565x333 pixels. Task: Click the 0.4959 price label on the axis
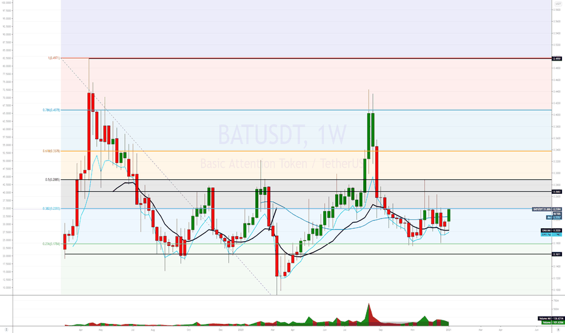tap(557, 58)
